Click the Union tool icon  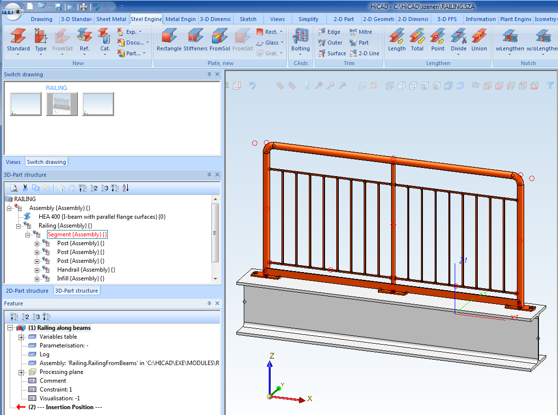click(479, 36)
